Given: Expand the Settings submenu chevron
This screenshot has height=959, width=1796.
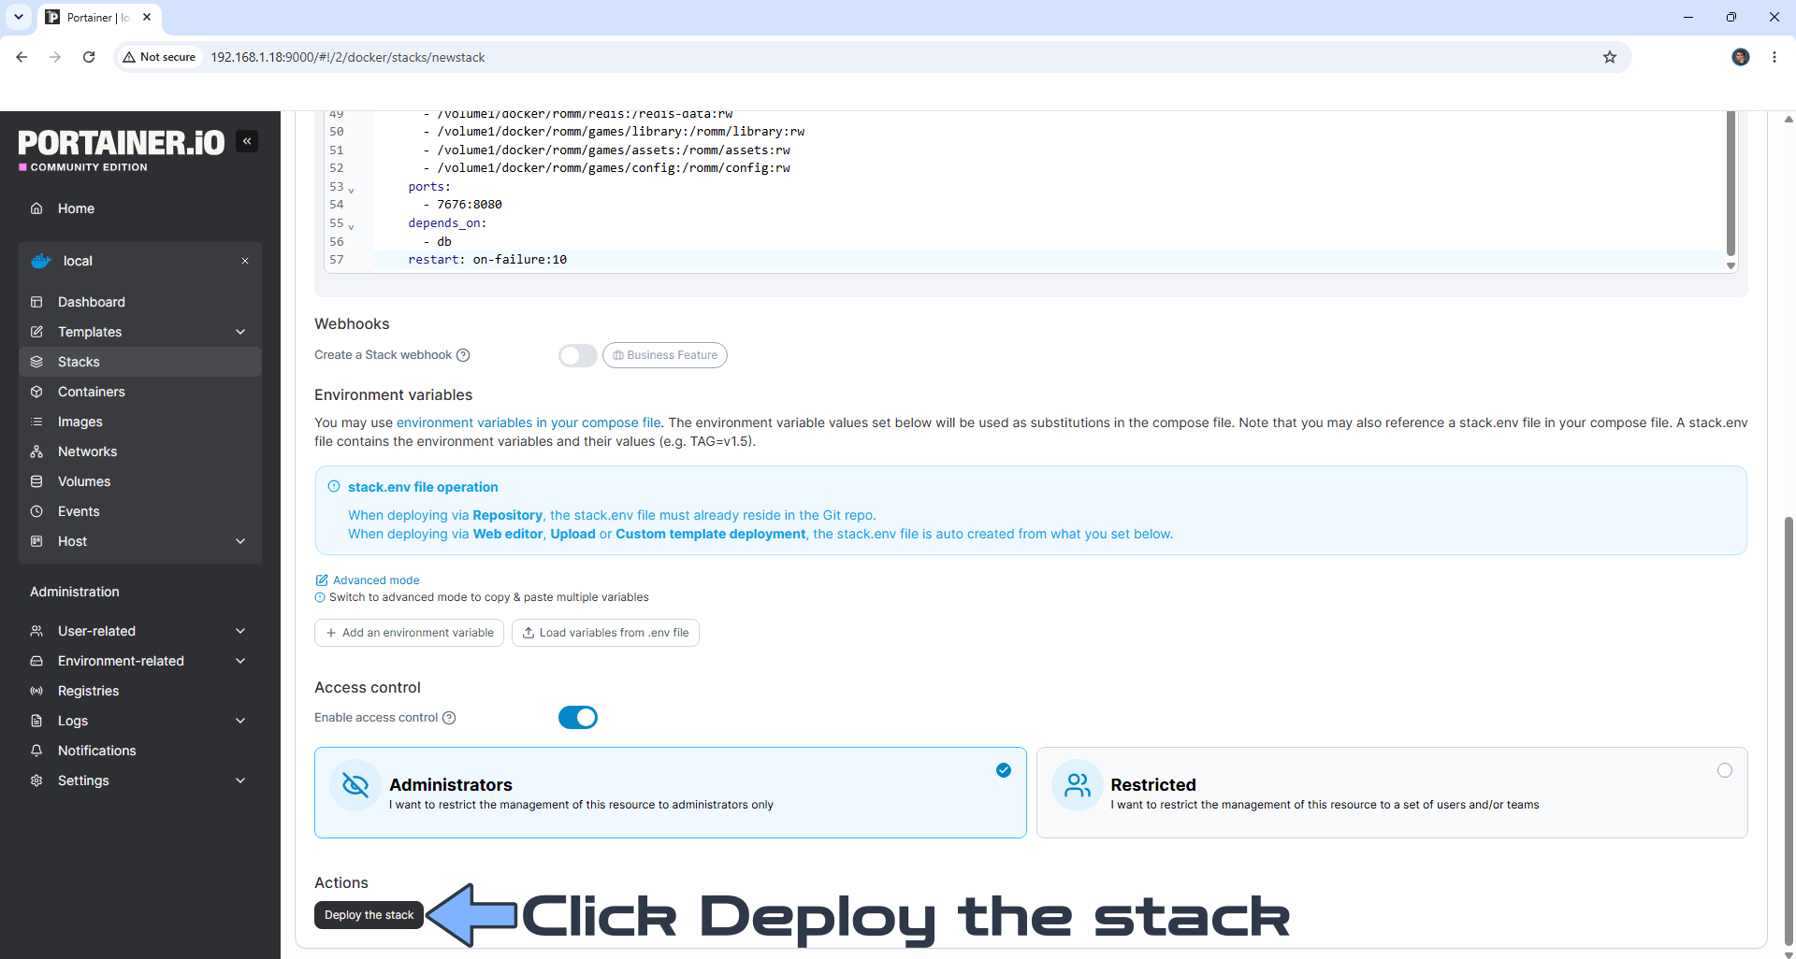Looking at the screenshot, I should point(240,780).
